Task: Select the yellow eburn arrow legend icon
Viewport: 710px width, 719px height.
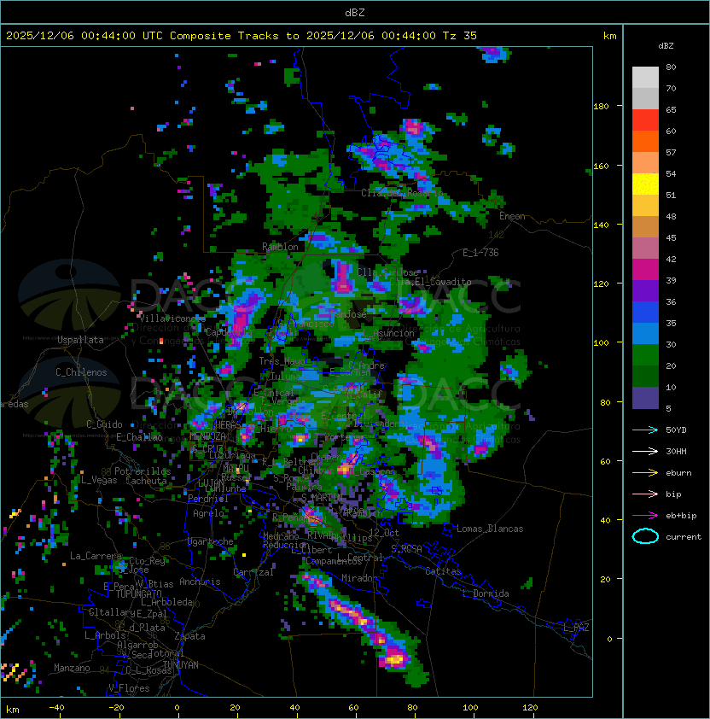Action: [645, 473]
